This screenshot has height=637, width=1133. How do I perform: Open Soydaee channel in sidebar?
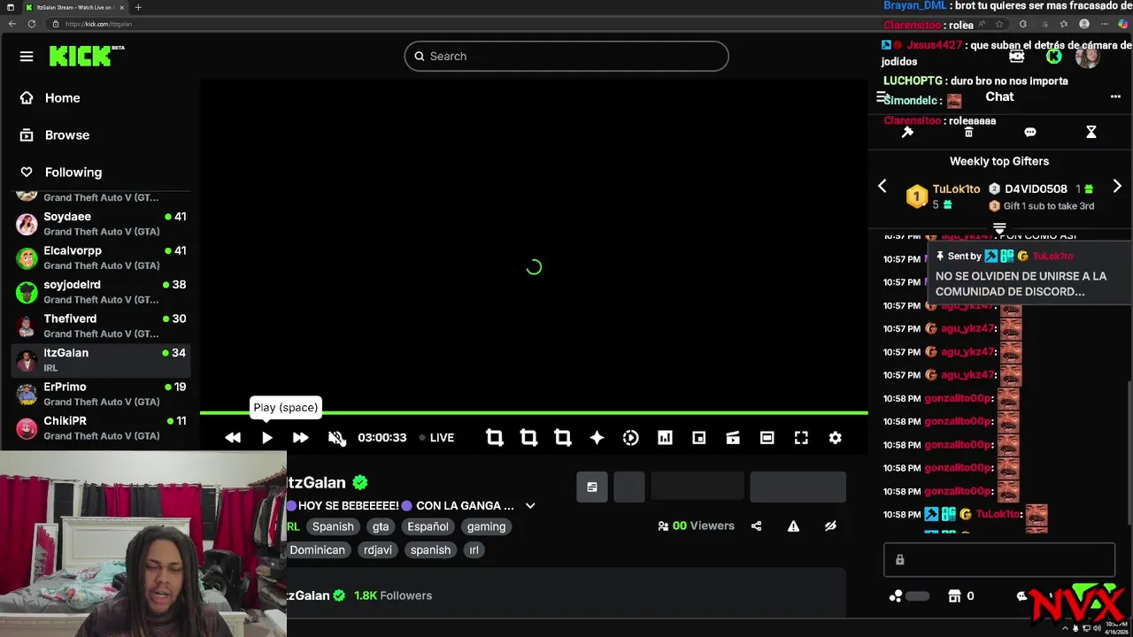point(101,224)
